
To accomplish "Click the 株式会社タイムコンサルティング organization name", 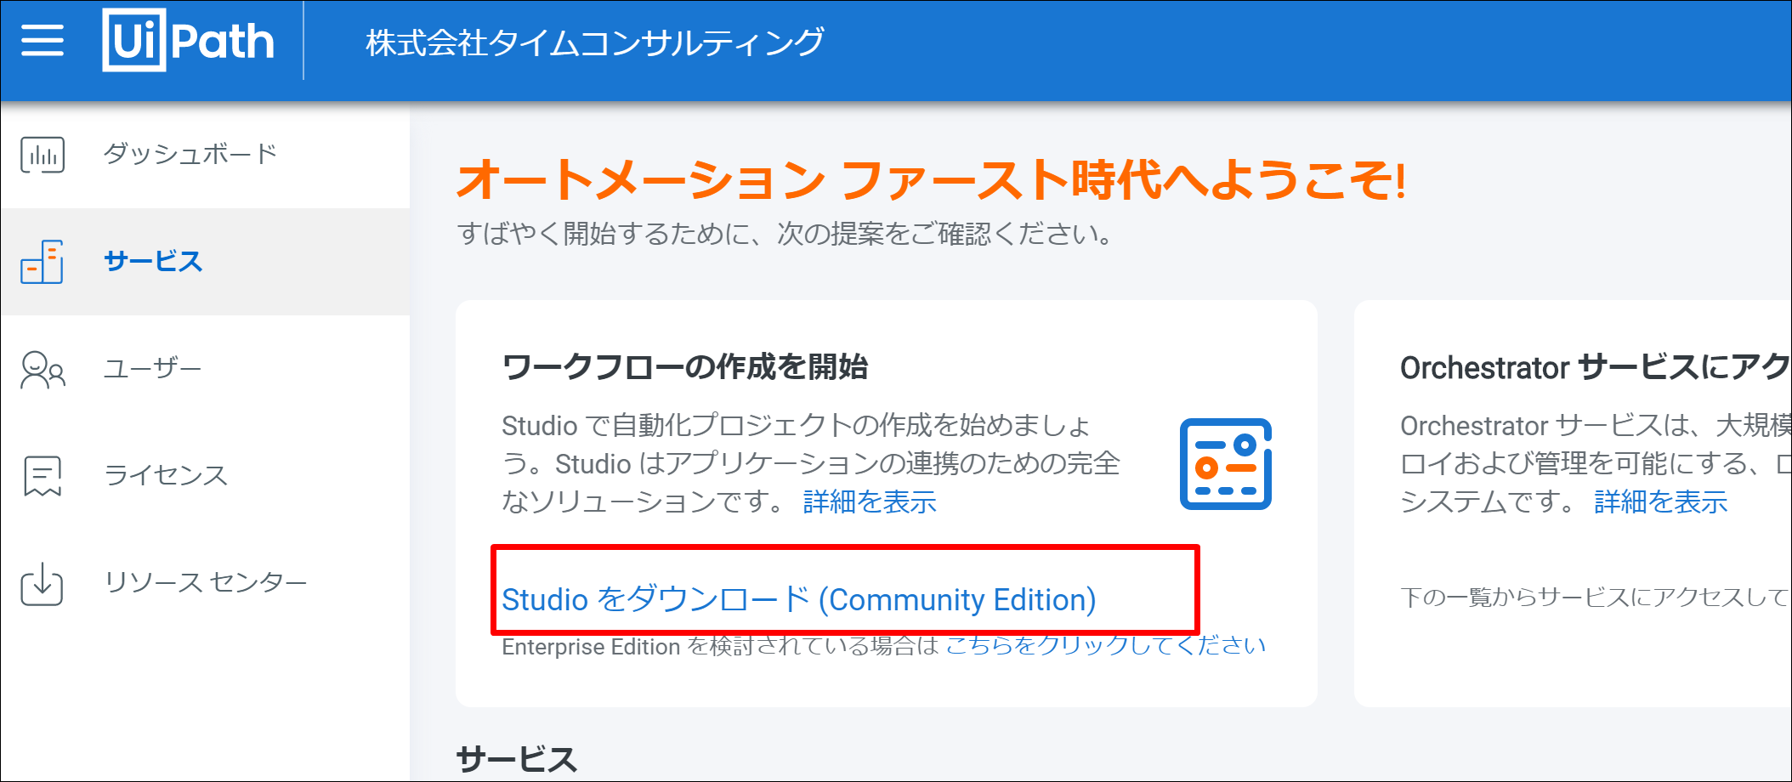I will 595,42.
